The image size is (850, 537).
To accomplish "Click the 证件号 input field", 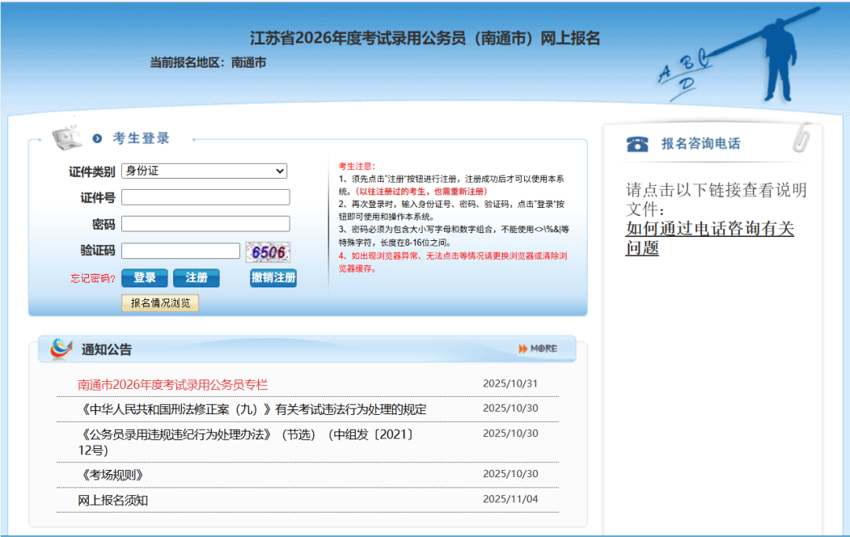I will point(205,198).
